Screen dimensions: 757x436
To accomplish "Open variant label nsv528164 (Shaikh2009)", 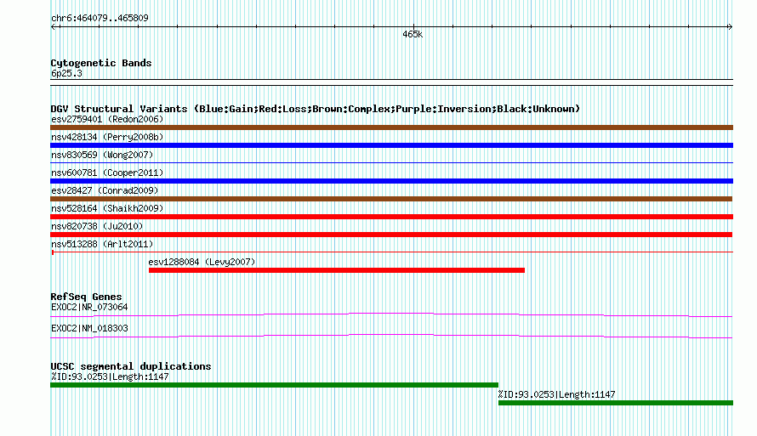I will [x=107, y=208].
